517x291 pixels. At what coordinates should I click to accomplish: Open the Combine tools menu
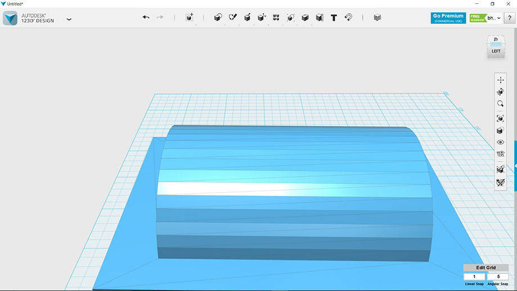point(305,17)
